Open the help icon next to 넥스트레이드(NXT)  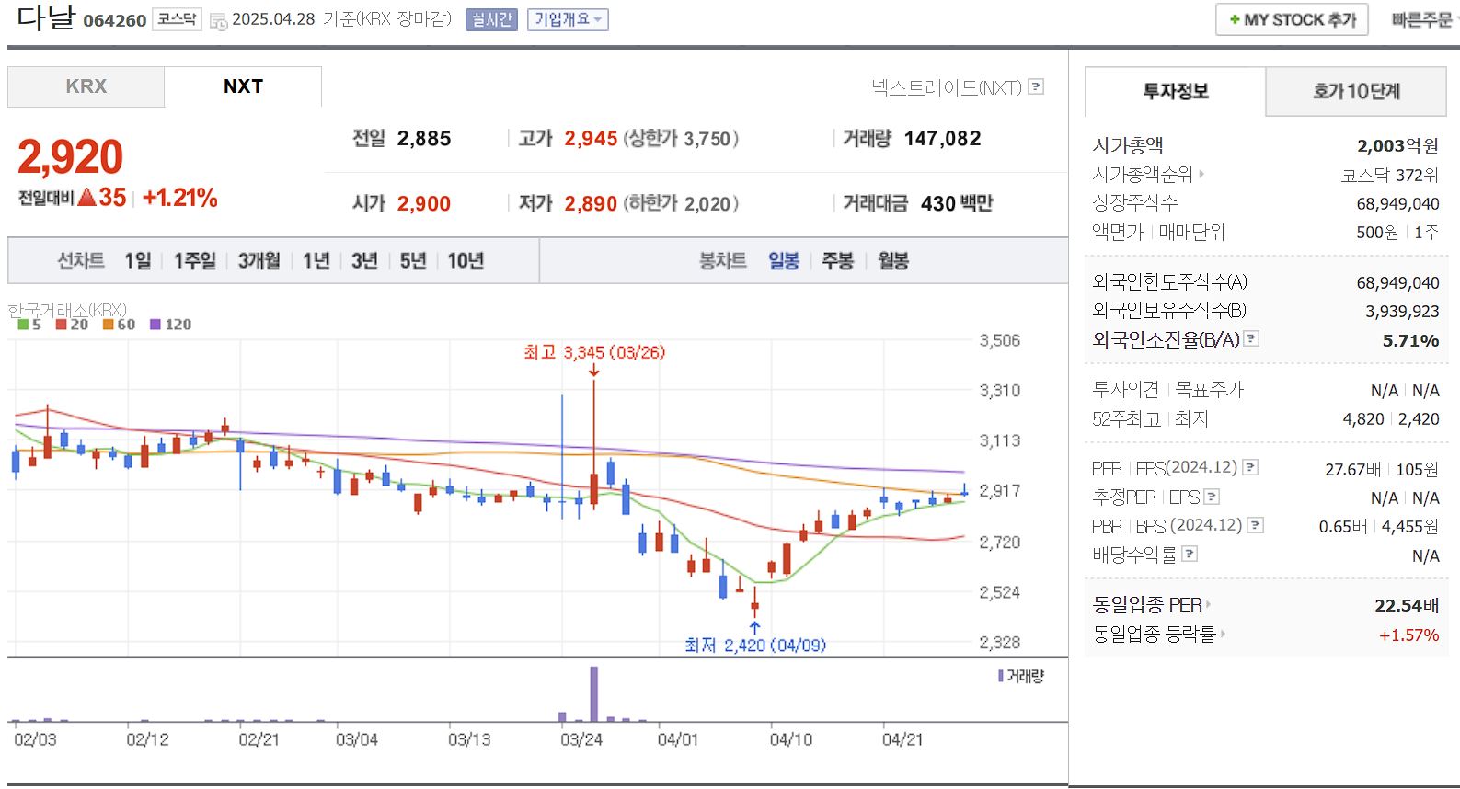[1036, 86]
